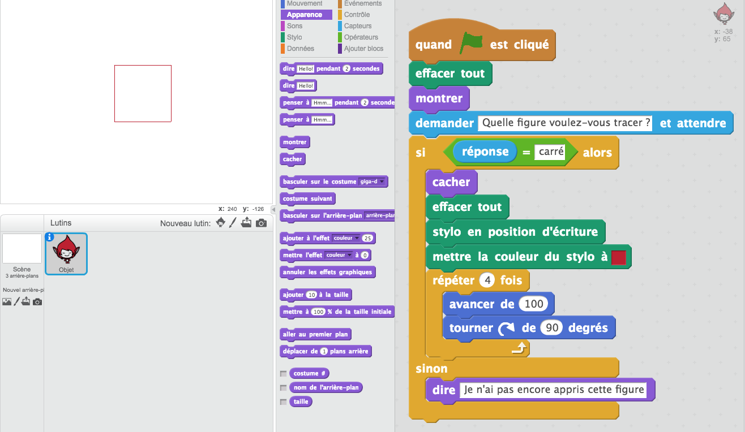Upload backdrop from file icon
745x432 pixels.
tap(26, 302)
